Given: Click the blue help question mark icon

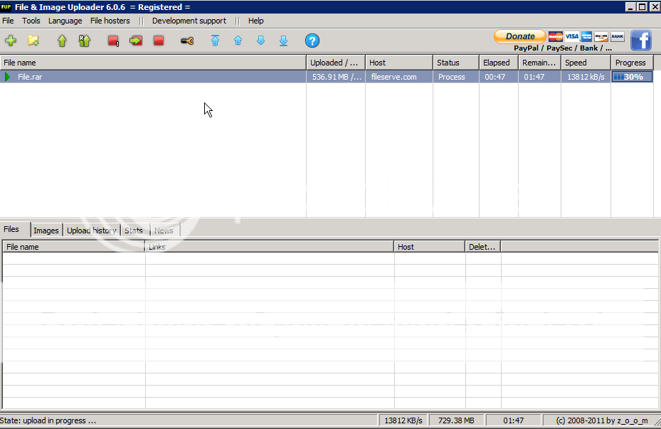Looking at the screenshot, I should coord(312,41).
